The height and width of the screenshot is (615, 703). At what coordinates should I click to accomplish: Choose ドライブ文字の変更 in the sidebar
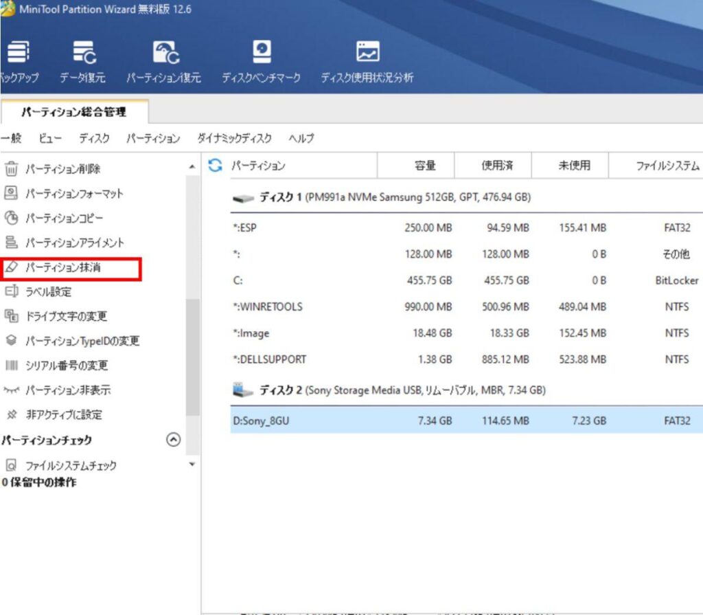point(67,317)
